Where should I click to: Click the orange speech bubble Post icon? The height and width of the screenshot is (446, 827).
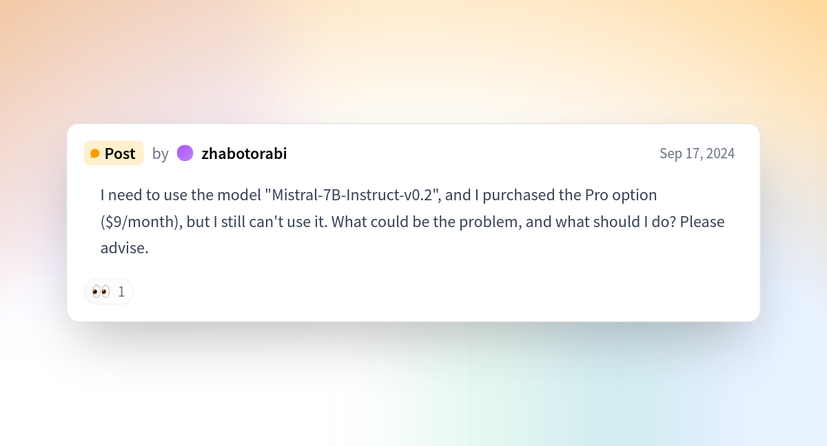[x=95, y=153]
